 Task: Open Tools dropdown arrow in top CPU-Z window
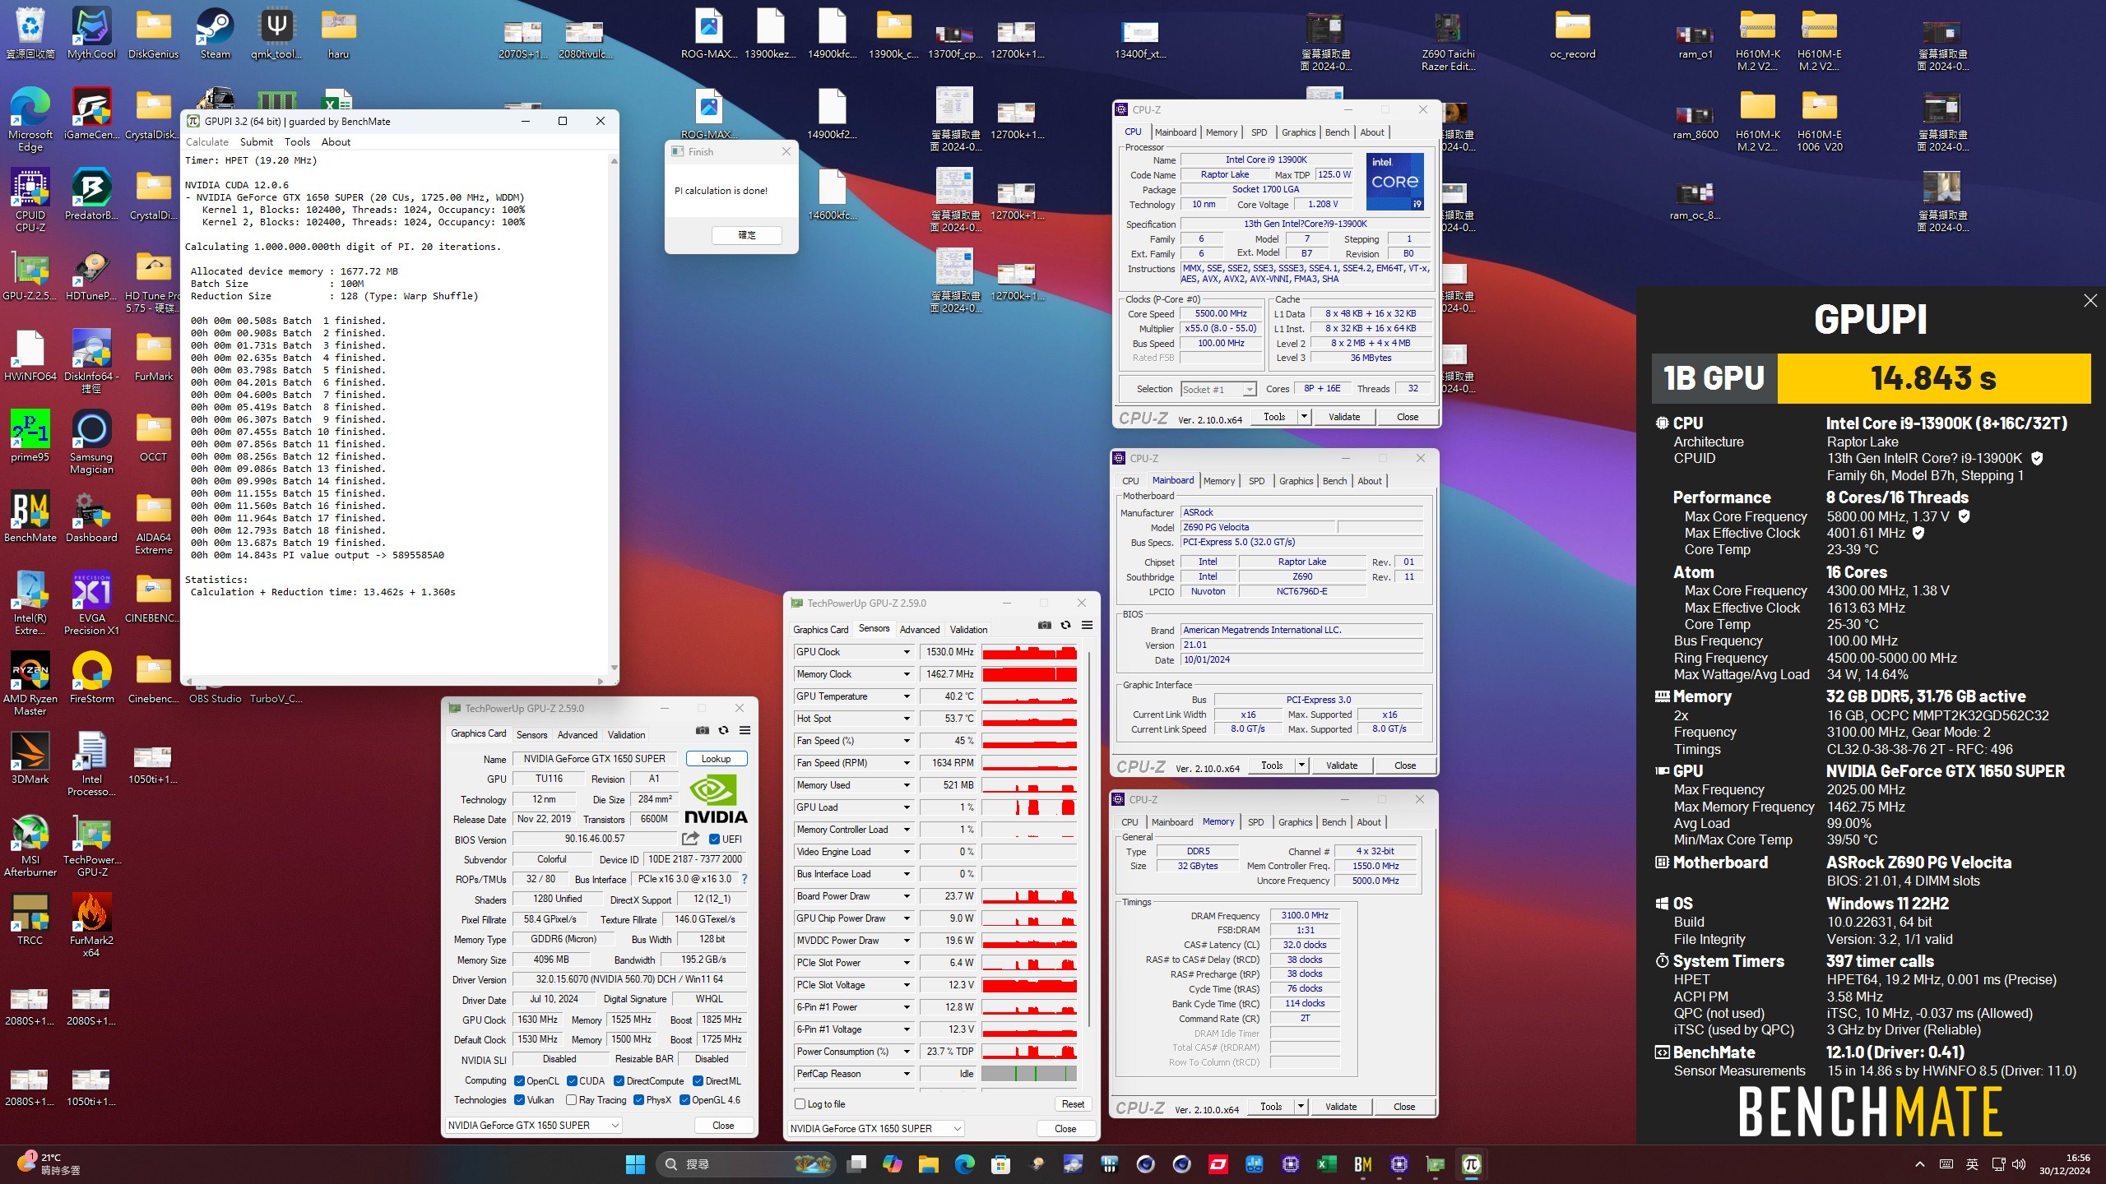coord(1304,417)
